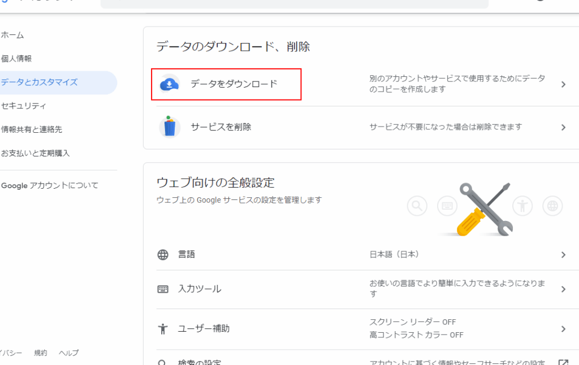This screenshot has width=579, height=365.
Task: Click the accessibility person icon beside ユーザー補助
Action: (x=163, y=328)
